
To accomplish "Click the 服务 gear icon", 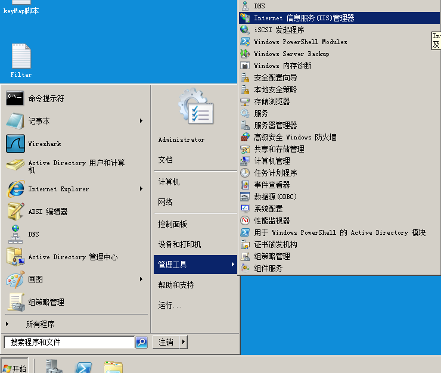I will pos(245,113).
